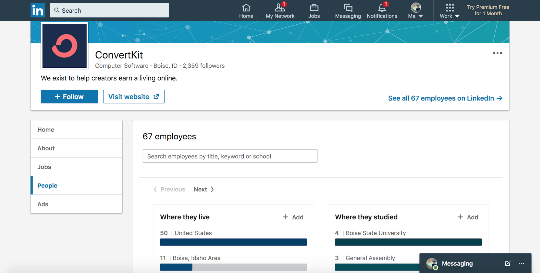Viewport: 540px width, 273px height.
Task: Add a school under Where they studied
Action: [468, 217]
